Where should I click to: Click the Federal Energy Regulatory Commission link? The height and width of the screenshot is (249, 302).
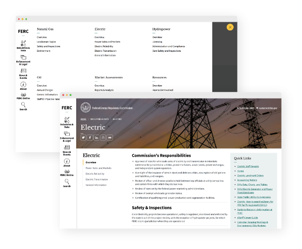112,108
